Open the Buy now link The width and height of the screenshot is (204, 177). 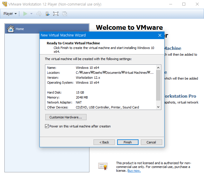134,171
